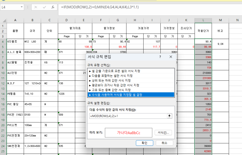Viewport: 242px width, 155px height.
Task: Select row 20 header
Action: (3, 125)
